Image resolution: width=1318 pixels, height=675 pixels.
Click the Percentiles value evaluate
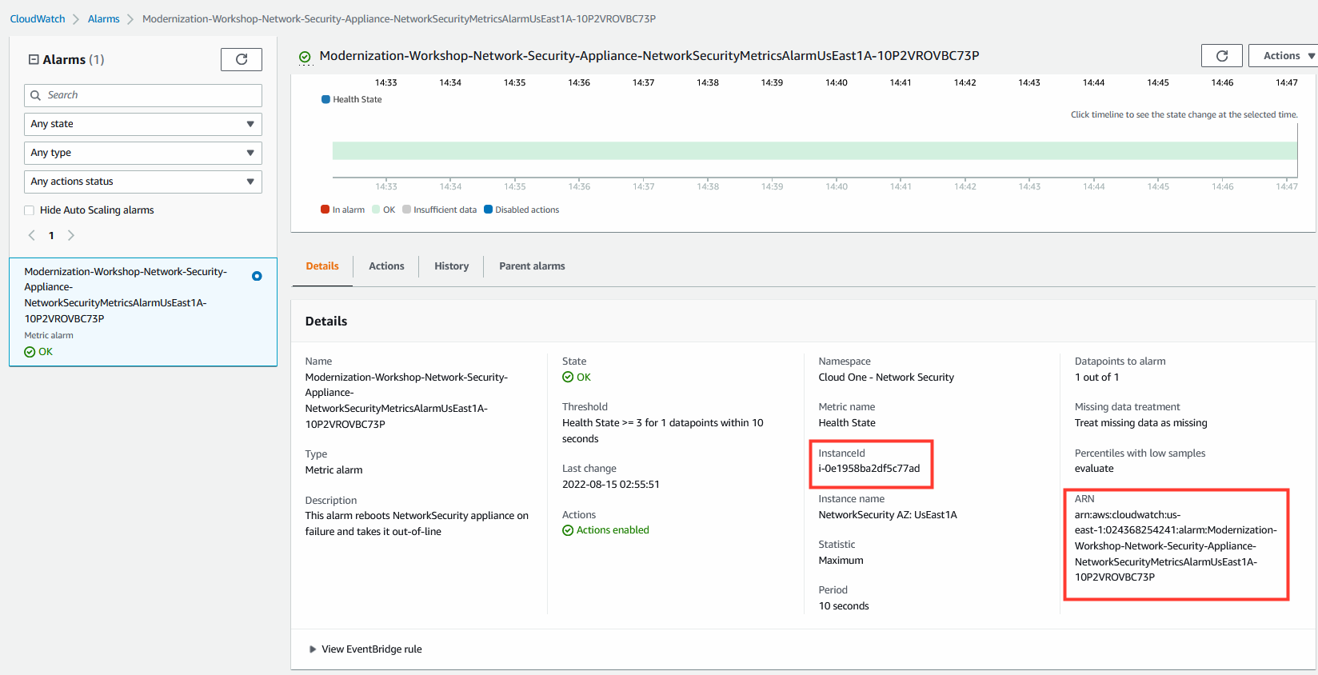[1094, 469]
